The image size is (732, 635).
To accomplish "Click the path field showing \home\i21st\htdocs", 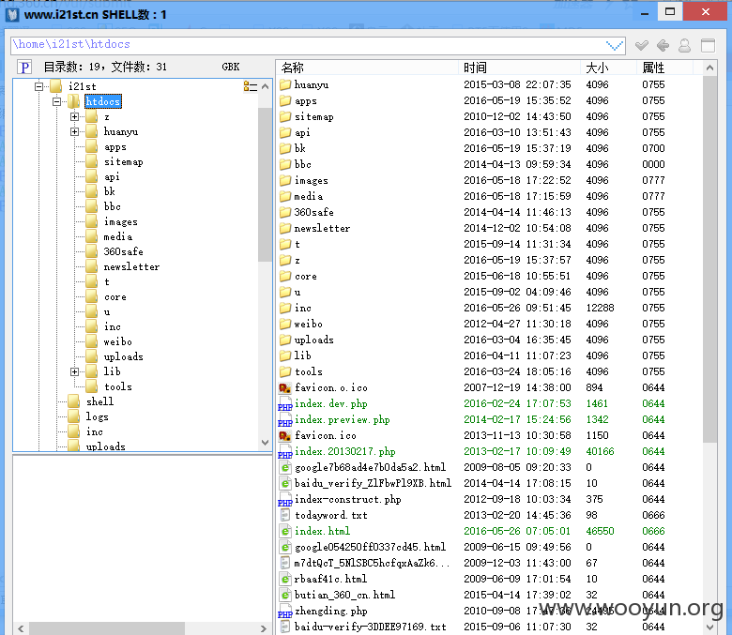I will (x=317, y=45).
